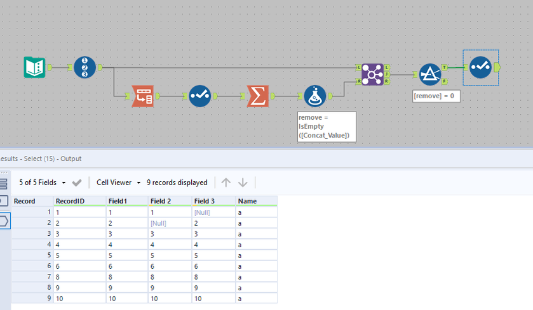533x310 pixels.
Task: Click the purple Join tool
Action: (x=372, y=74)
